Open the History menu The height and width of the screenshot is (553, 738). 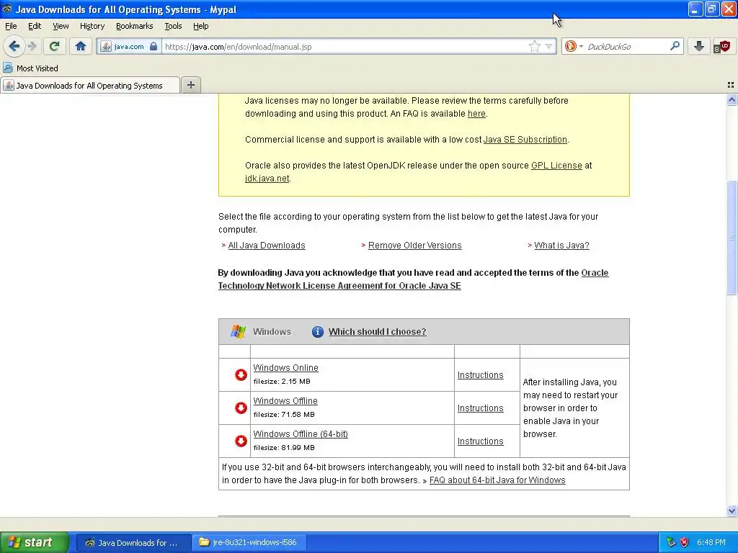(x=92, y=26)
